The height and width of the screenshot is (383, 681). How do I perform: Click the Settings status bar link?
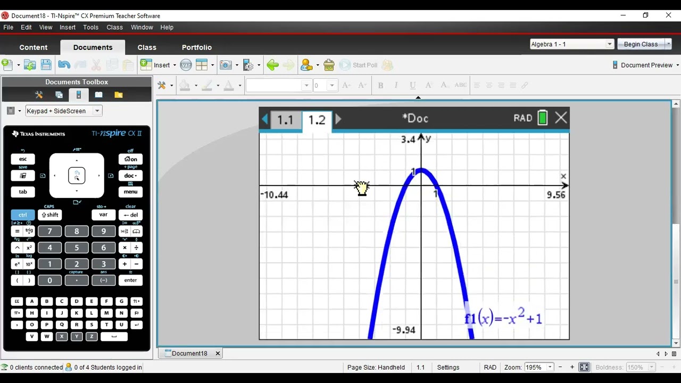[448, 367]
